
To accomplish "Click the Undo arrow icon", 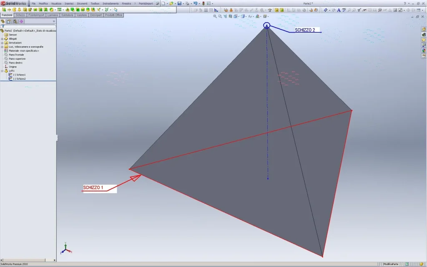I will (195, 3).
